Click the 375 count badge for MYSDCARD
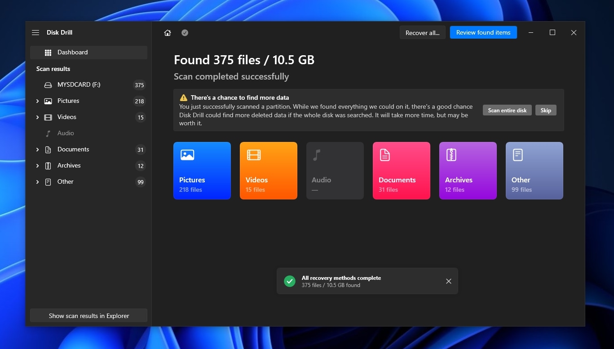Image resolution: width=614 pixels, height=349 pixels. click(139, 85)
